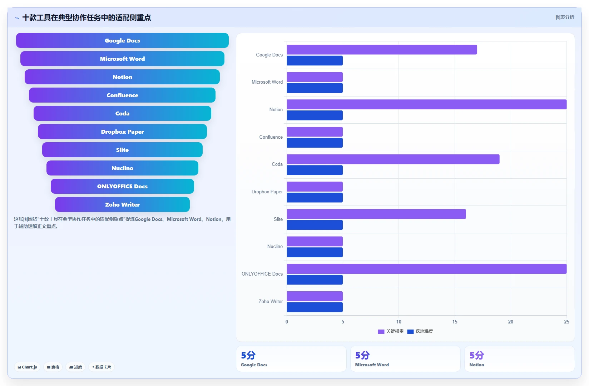Select the Microsoft Word funnel bar

[x=122, y=59]
